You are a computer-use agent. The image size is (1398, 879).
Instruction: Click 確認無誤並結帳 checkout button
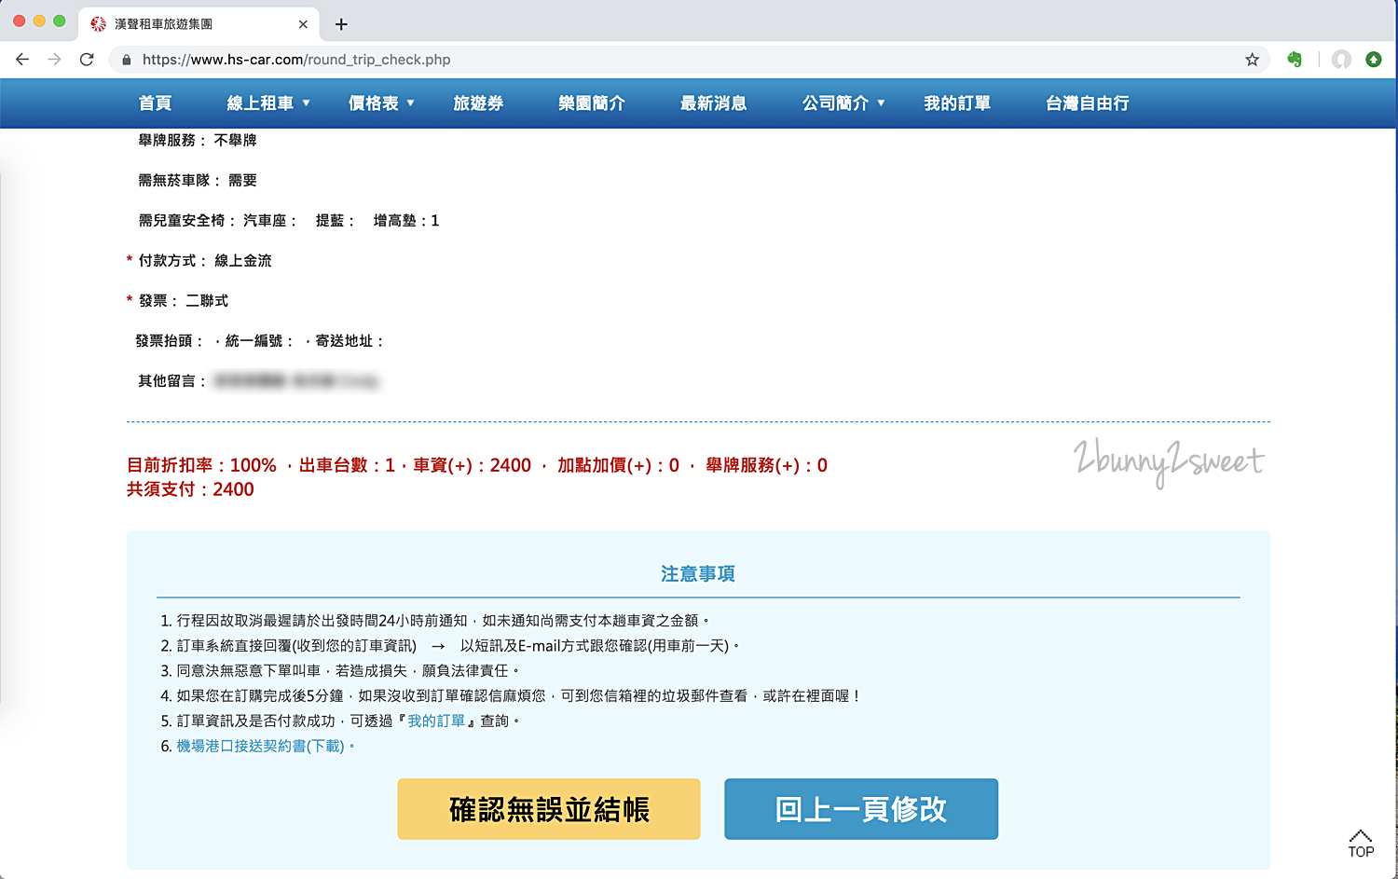(x=549, y=809)
